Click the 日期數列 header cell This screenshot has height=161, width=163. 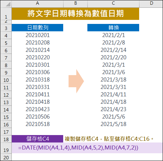37,28
